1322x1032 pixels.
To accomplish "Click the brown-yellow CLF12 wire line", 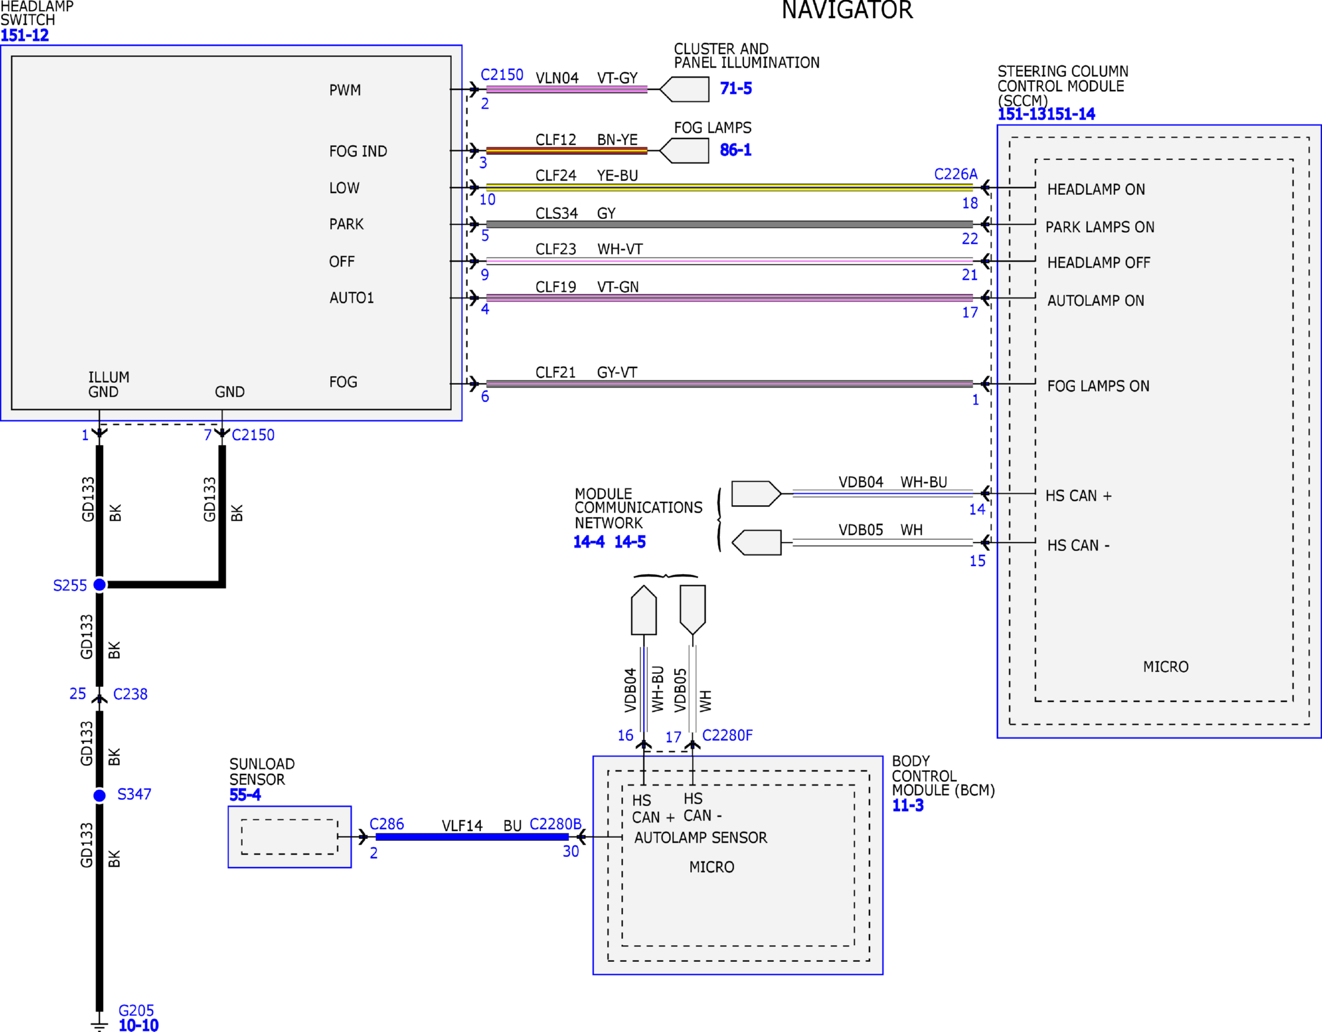I will 567,151.
